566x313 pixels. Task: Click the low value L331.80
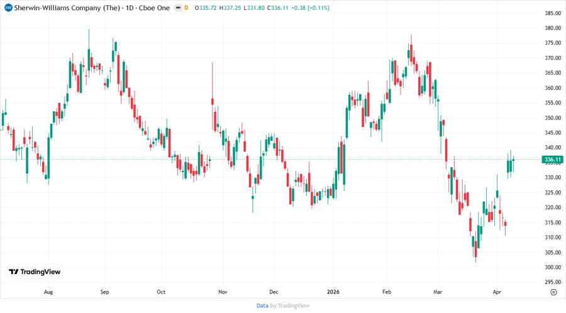coord(254,8)
